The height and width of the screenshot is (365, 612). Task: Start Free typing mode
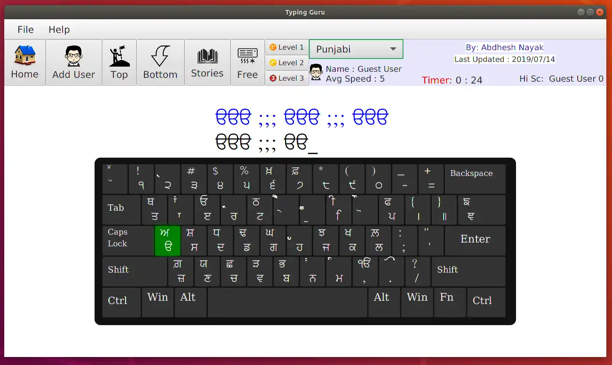pos(247,62)
